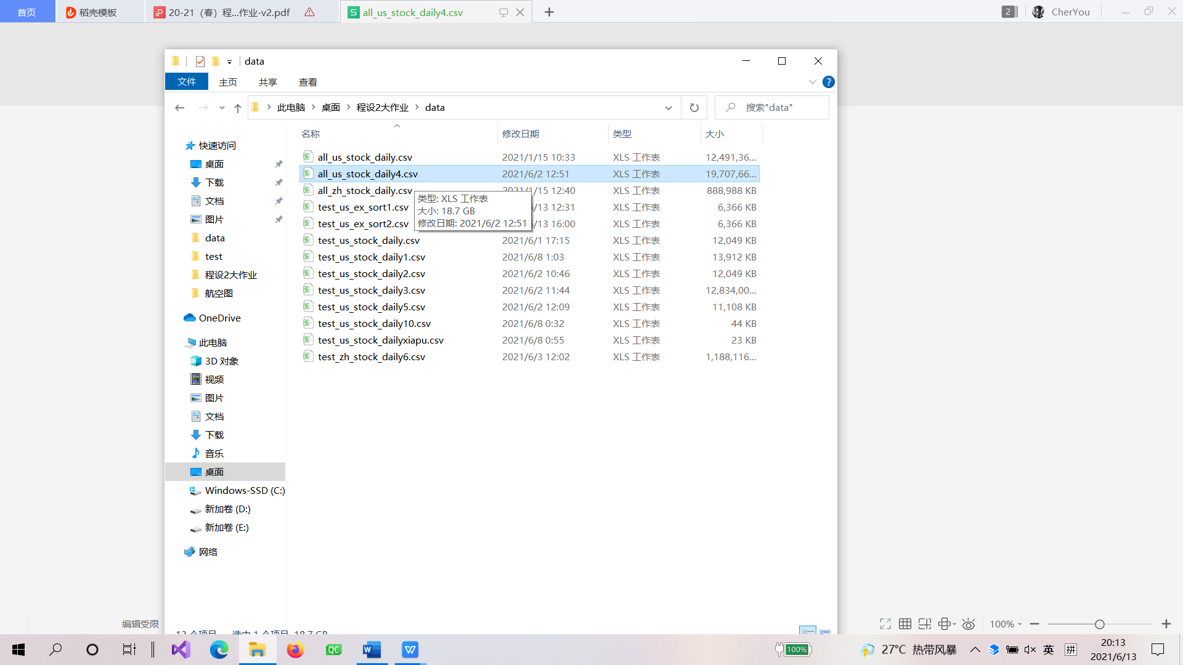This screenshot has height=665, width=1183.
Task: Toggle WPS full screen view icon
Action: (885, 624)
